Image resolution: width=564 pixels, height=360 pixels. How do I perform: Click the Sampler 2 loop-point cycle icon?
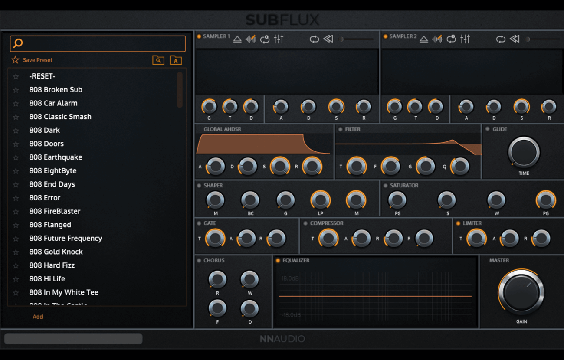451,39
